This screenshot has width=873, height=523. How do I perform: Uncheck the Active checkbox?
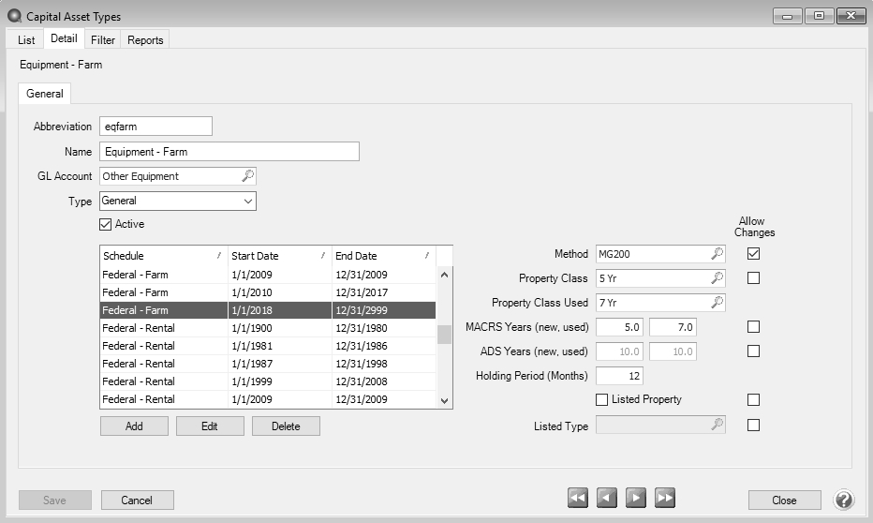point(106,225)
